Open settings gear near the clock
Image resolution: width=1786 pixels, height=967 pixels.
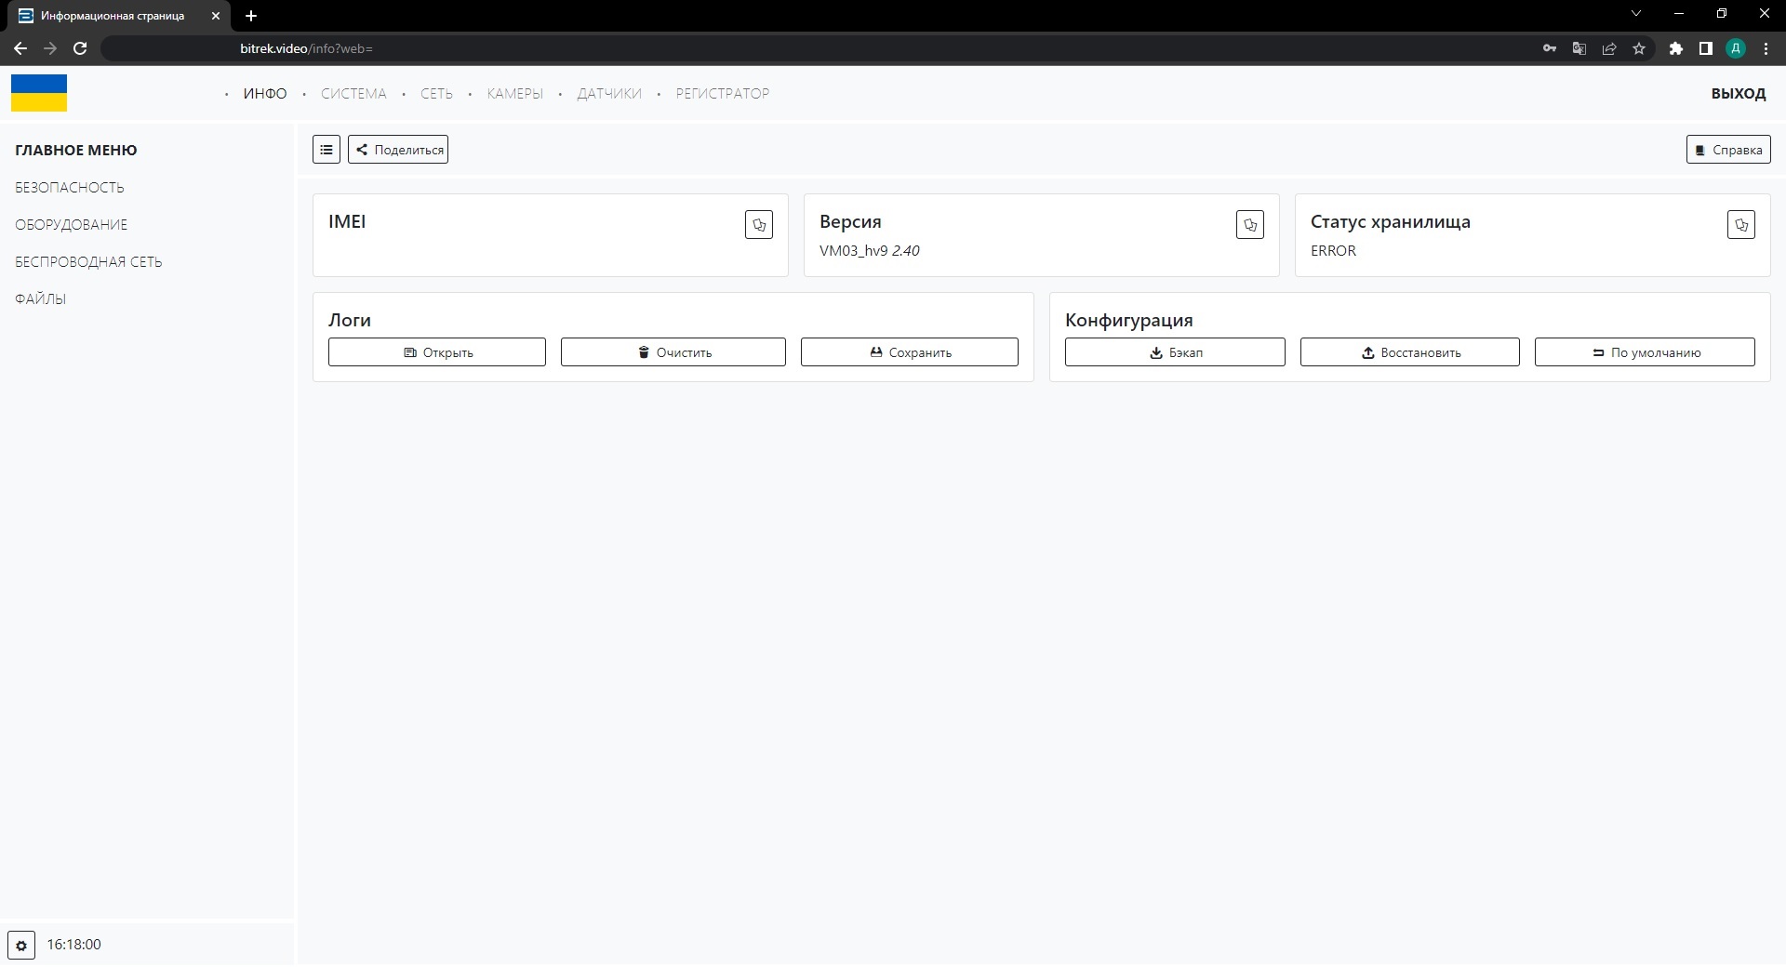[x=21, y=945]
